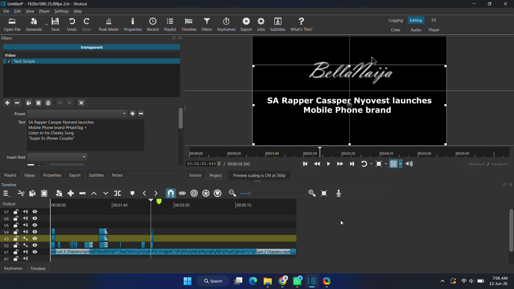Click the Ripple Delete timeline button
The height and width of the screenshot is (289, 514).
(x=82, y=193)
